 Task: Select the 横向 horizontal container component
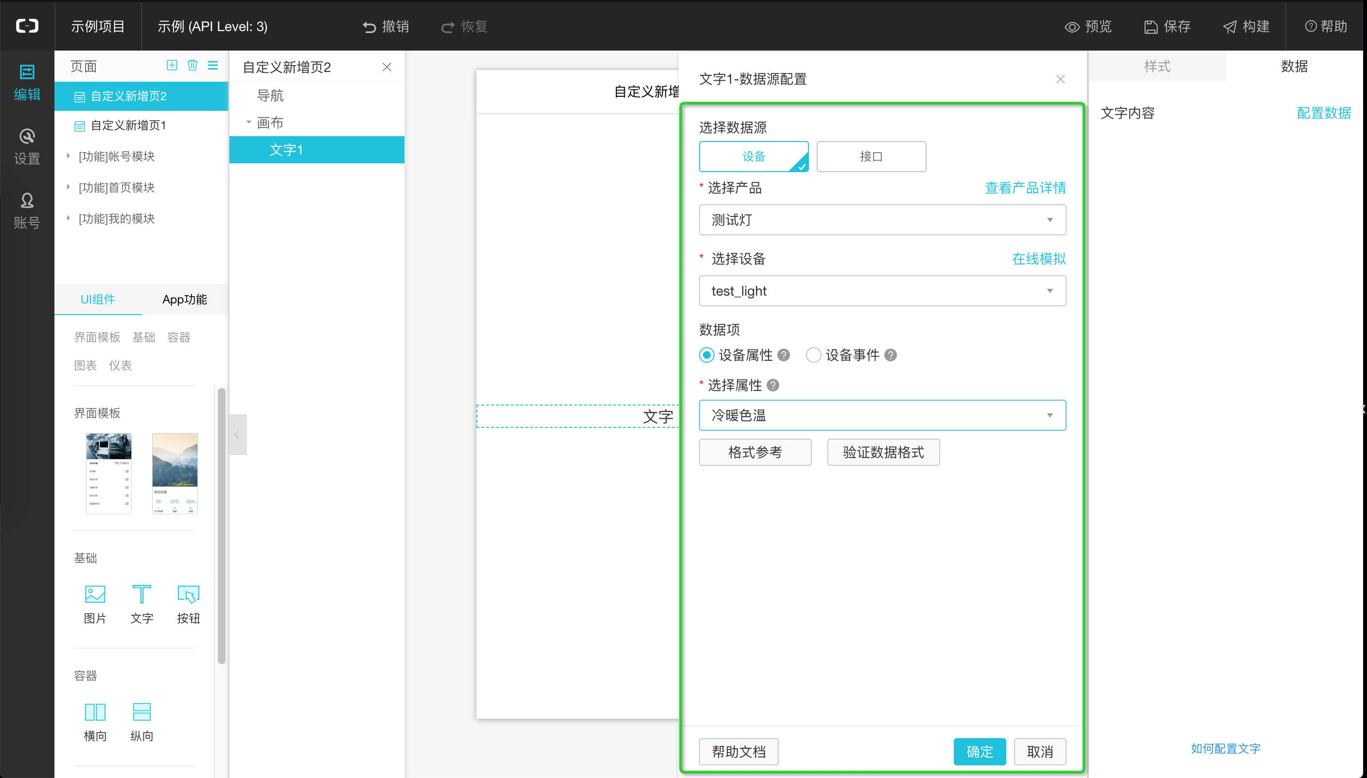(95, 722)
